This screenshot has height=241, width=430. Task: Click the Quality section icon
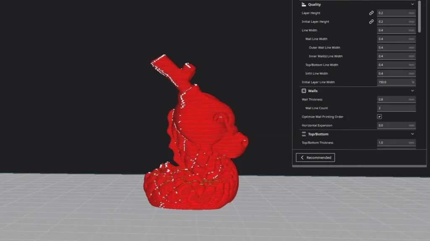click(x=304, y=4)
